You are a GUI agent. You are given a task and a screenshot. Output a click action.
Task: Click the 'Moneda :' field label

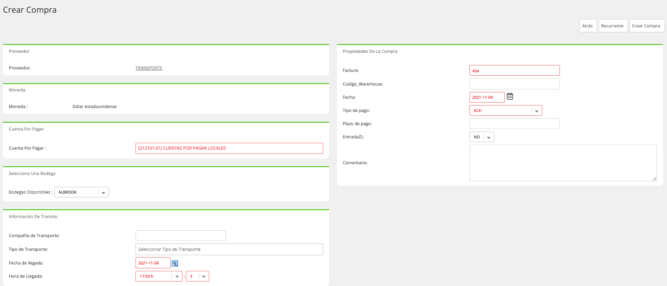19,107
